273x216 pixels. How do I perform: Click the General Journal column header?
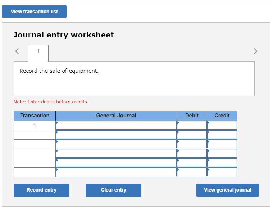click(116, 116)
